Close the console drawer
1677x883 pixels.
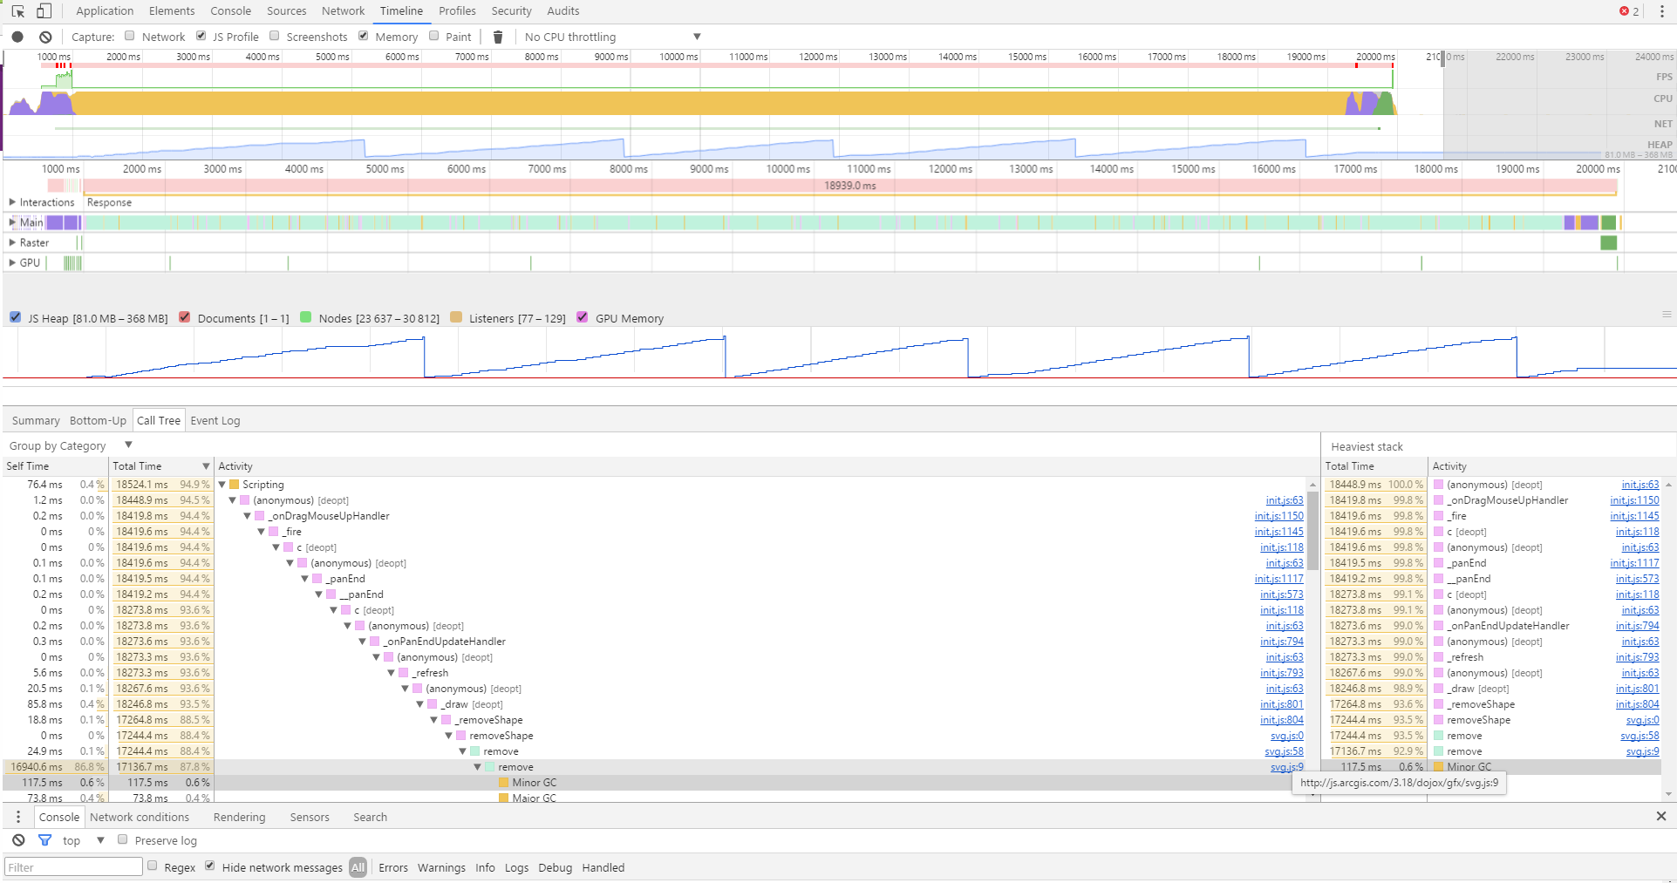point(1660,817)
